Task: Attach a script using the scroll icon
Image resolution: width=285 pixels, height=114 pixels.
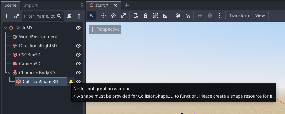Action: [69, 16]
